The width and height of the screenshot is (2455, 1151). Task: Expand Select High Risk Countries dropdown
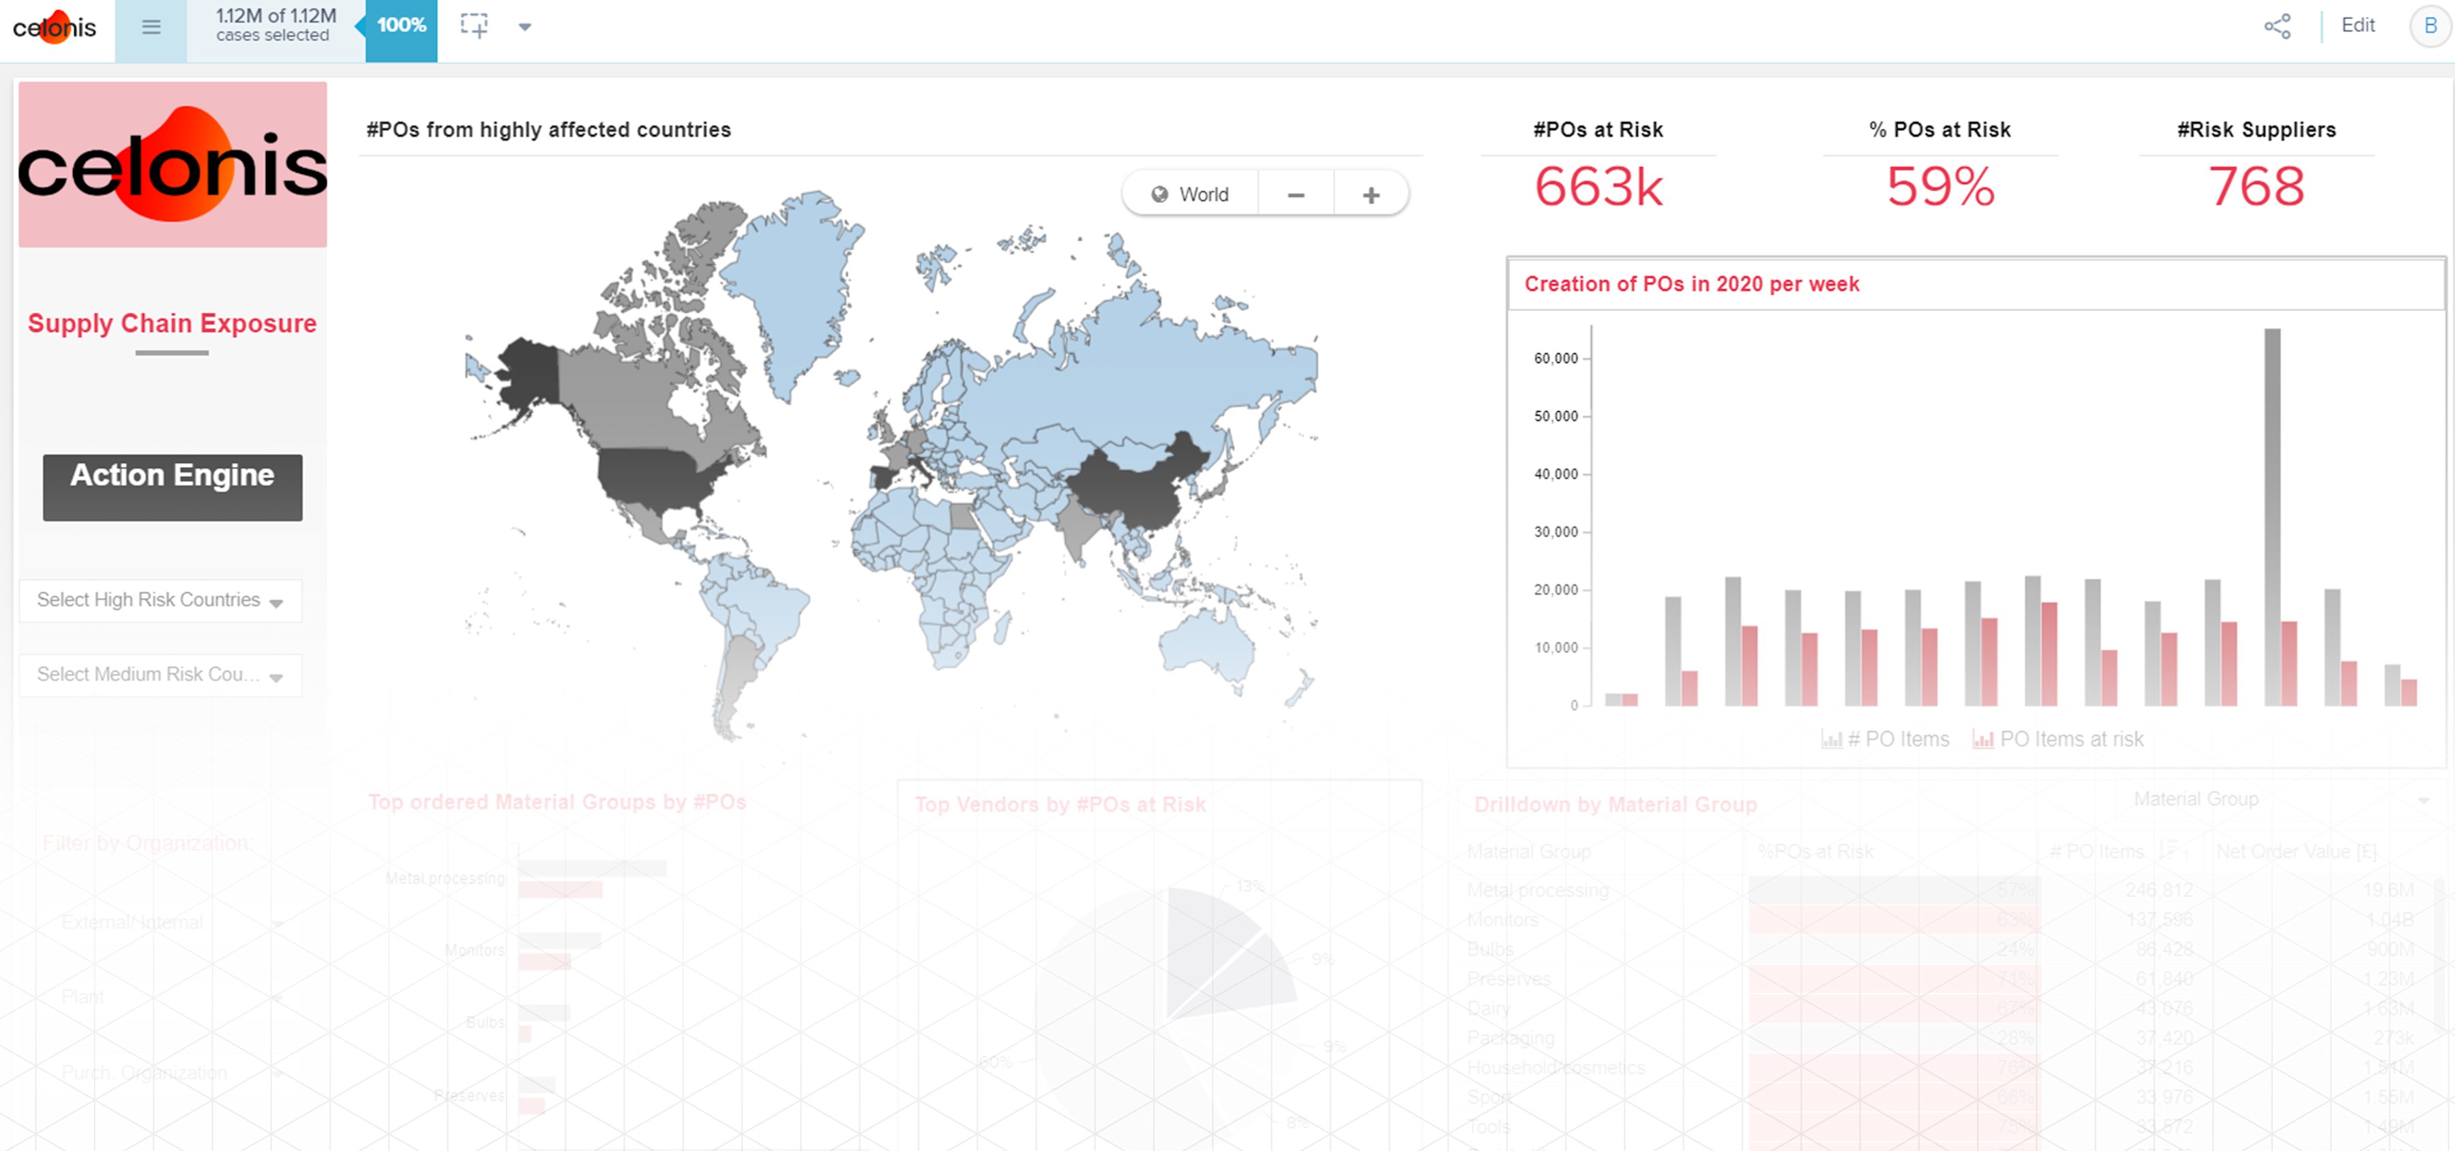point(160,600)
